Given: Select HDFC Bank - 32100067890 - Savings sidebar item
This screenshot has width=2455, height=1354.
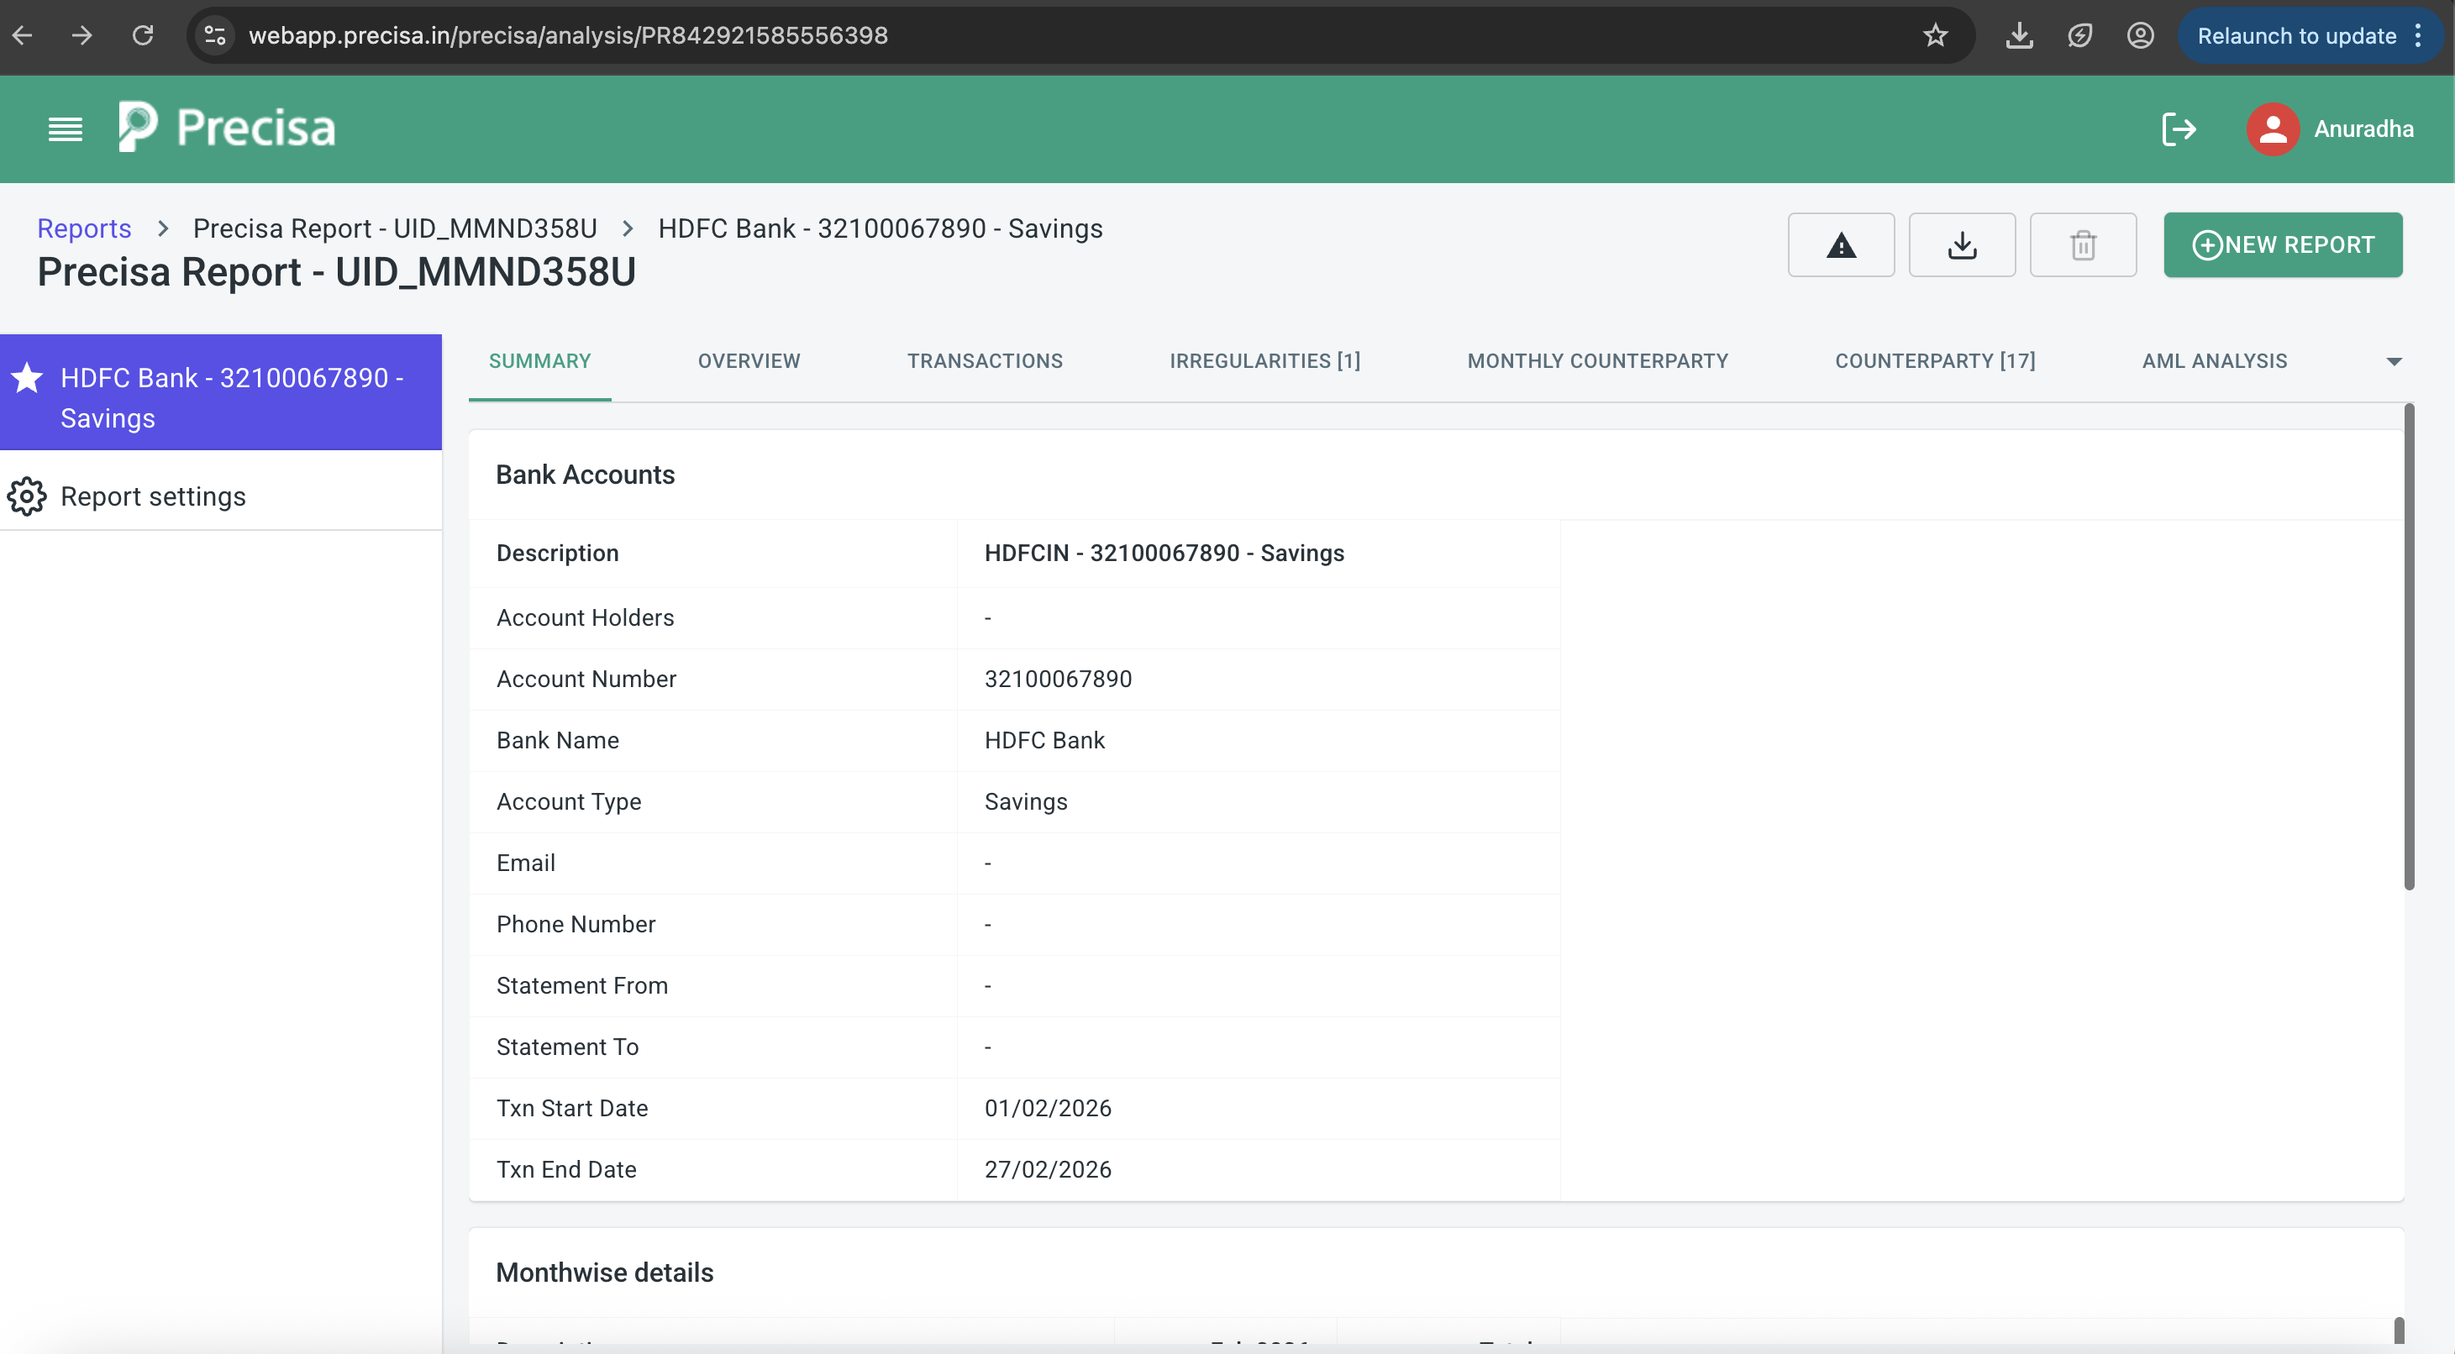Looking at the screenshot, I should click(x=221, y=391).
